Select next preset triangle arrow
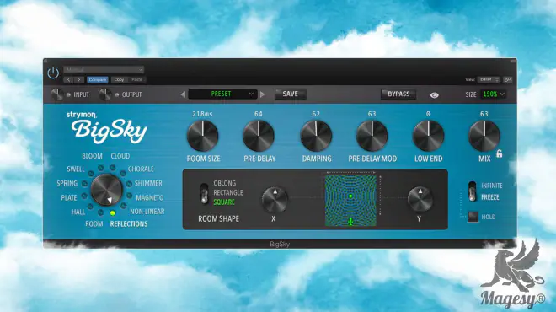The image size is (556, 312). (262, 94)
